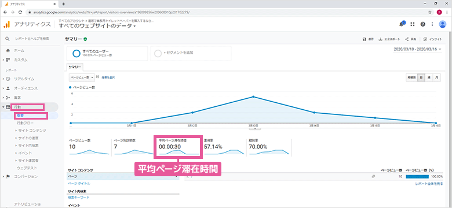
Task: Open the インサイト insights icon
Action: click(x=425, y=39)
